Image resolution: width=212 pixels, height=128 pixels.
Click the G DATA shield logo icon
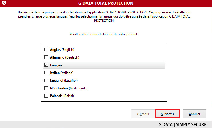(x=4, y=3)
